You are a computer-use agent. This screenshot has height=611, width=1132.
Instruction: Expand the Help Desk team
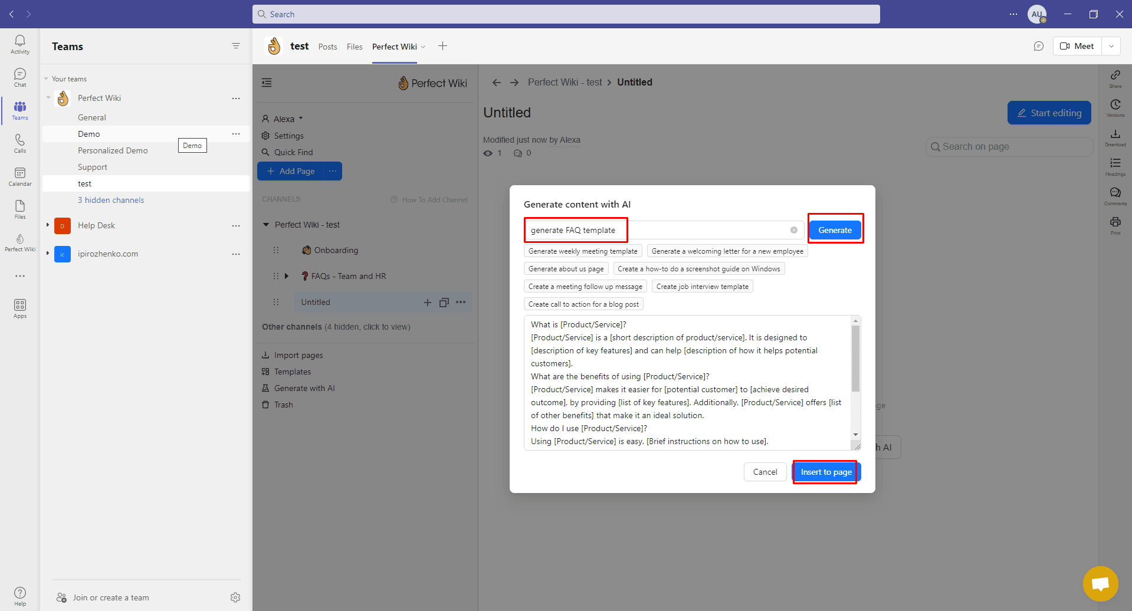(48, 225)
